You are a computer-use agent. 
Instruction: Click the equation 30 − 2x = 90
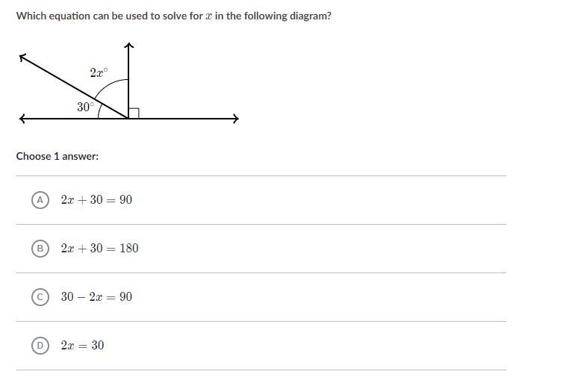click(96, 297)
